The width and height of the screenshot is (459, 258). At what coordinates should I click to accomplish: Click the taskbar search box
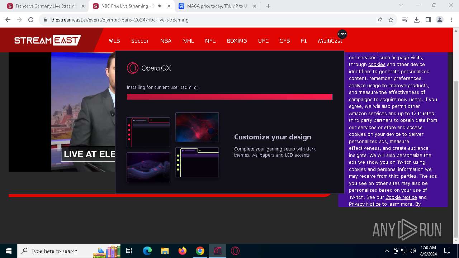[69, 251]
